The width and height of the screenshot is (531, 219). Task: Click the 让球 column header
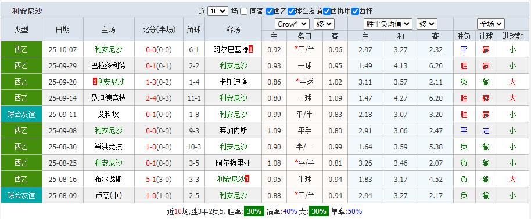point(486,36)
